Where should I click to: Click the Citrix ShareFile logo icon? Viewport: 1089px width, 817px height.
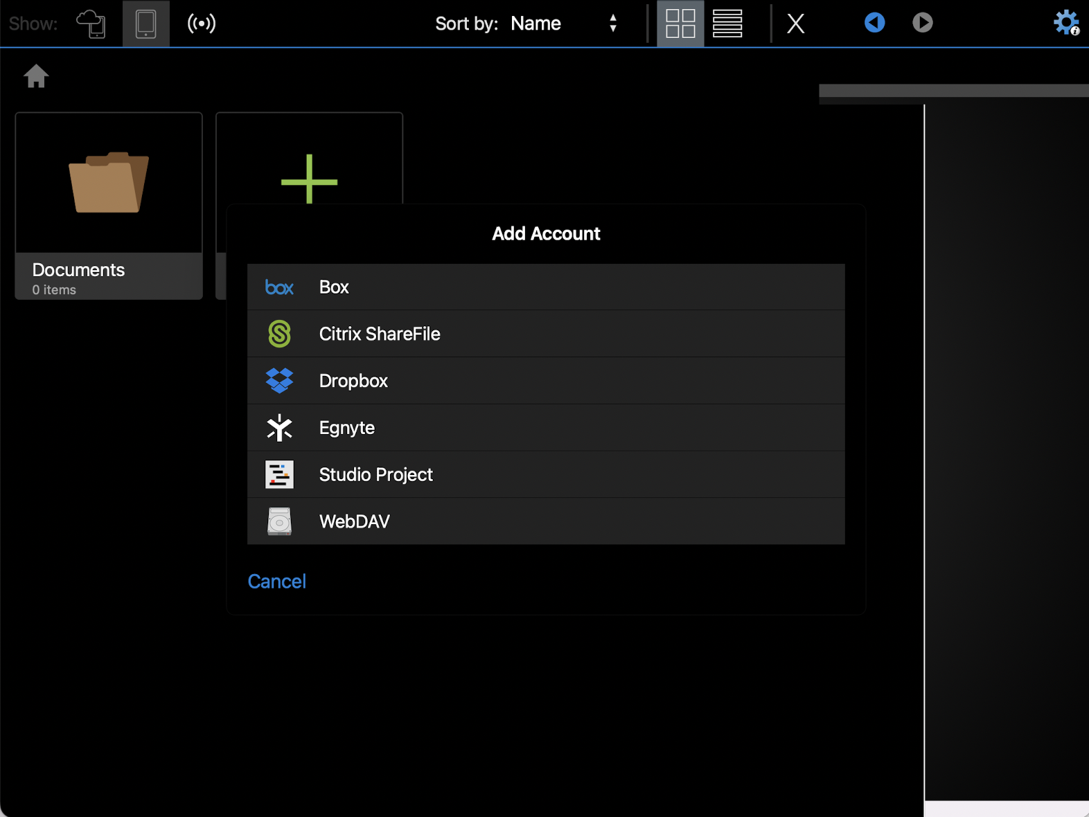pyautogui.click(x=279, y=334)
